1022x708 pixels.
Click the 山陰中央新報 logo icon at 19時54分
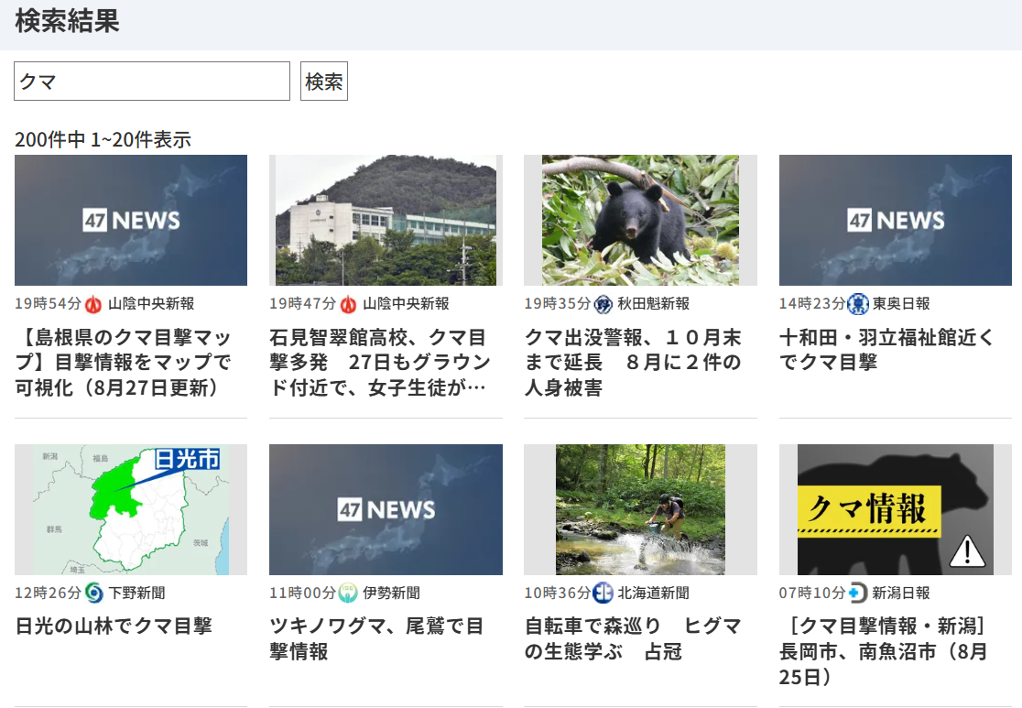pyautogui.click(x=93, y=304)
